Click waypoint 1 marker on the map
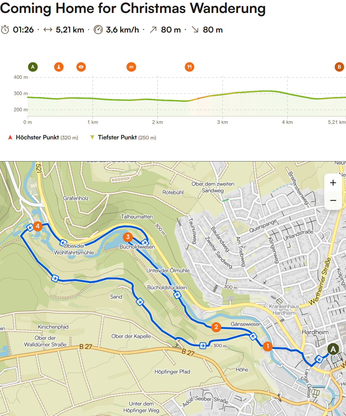This screenshot has height=416, width=346. point(268,346)
